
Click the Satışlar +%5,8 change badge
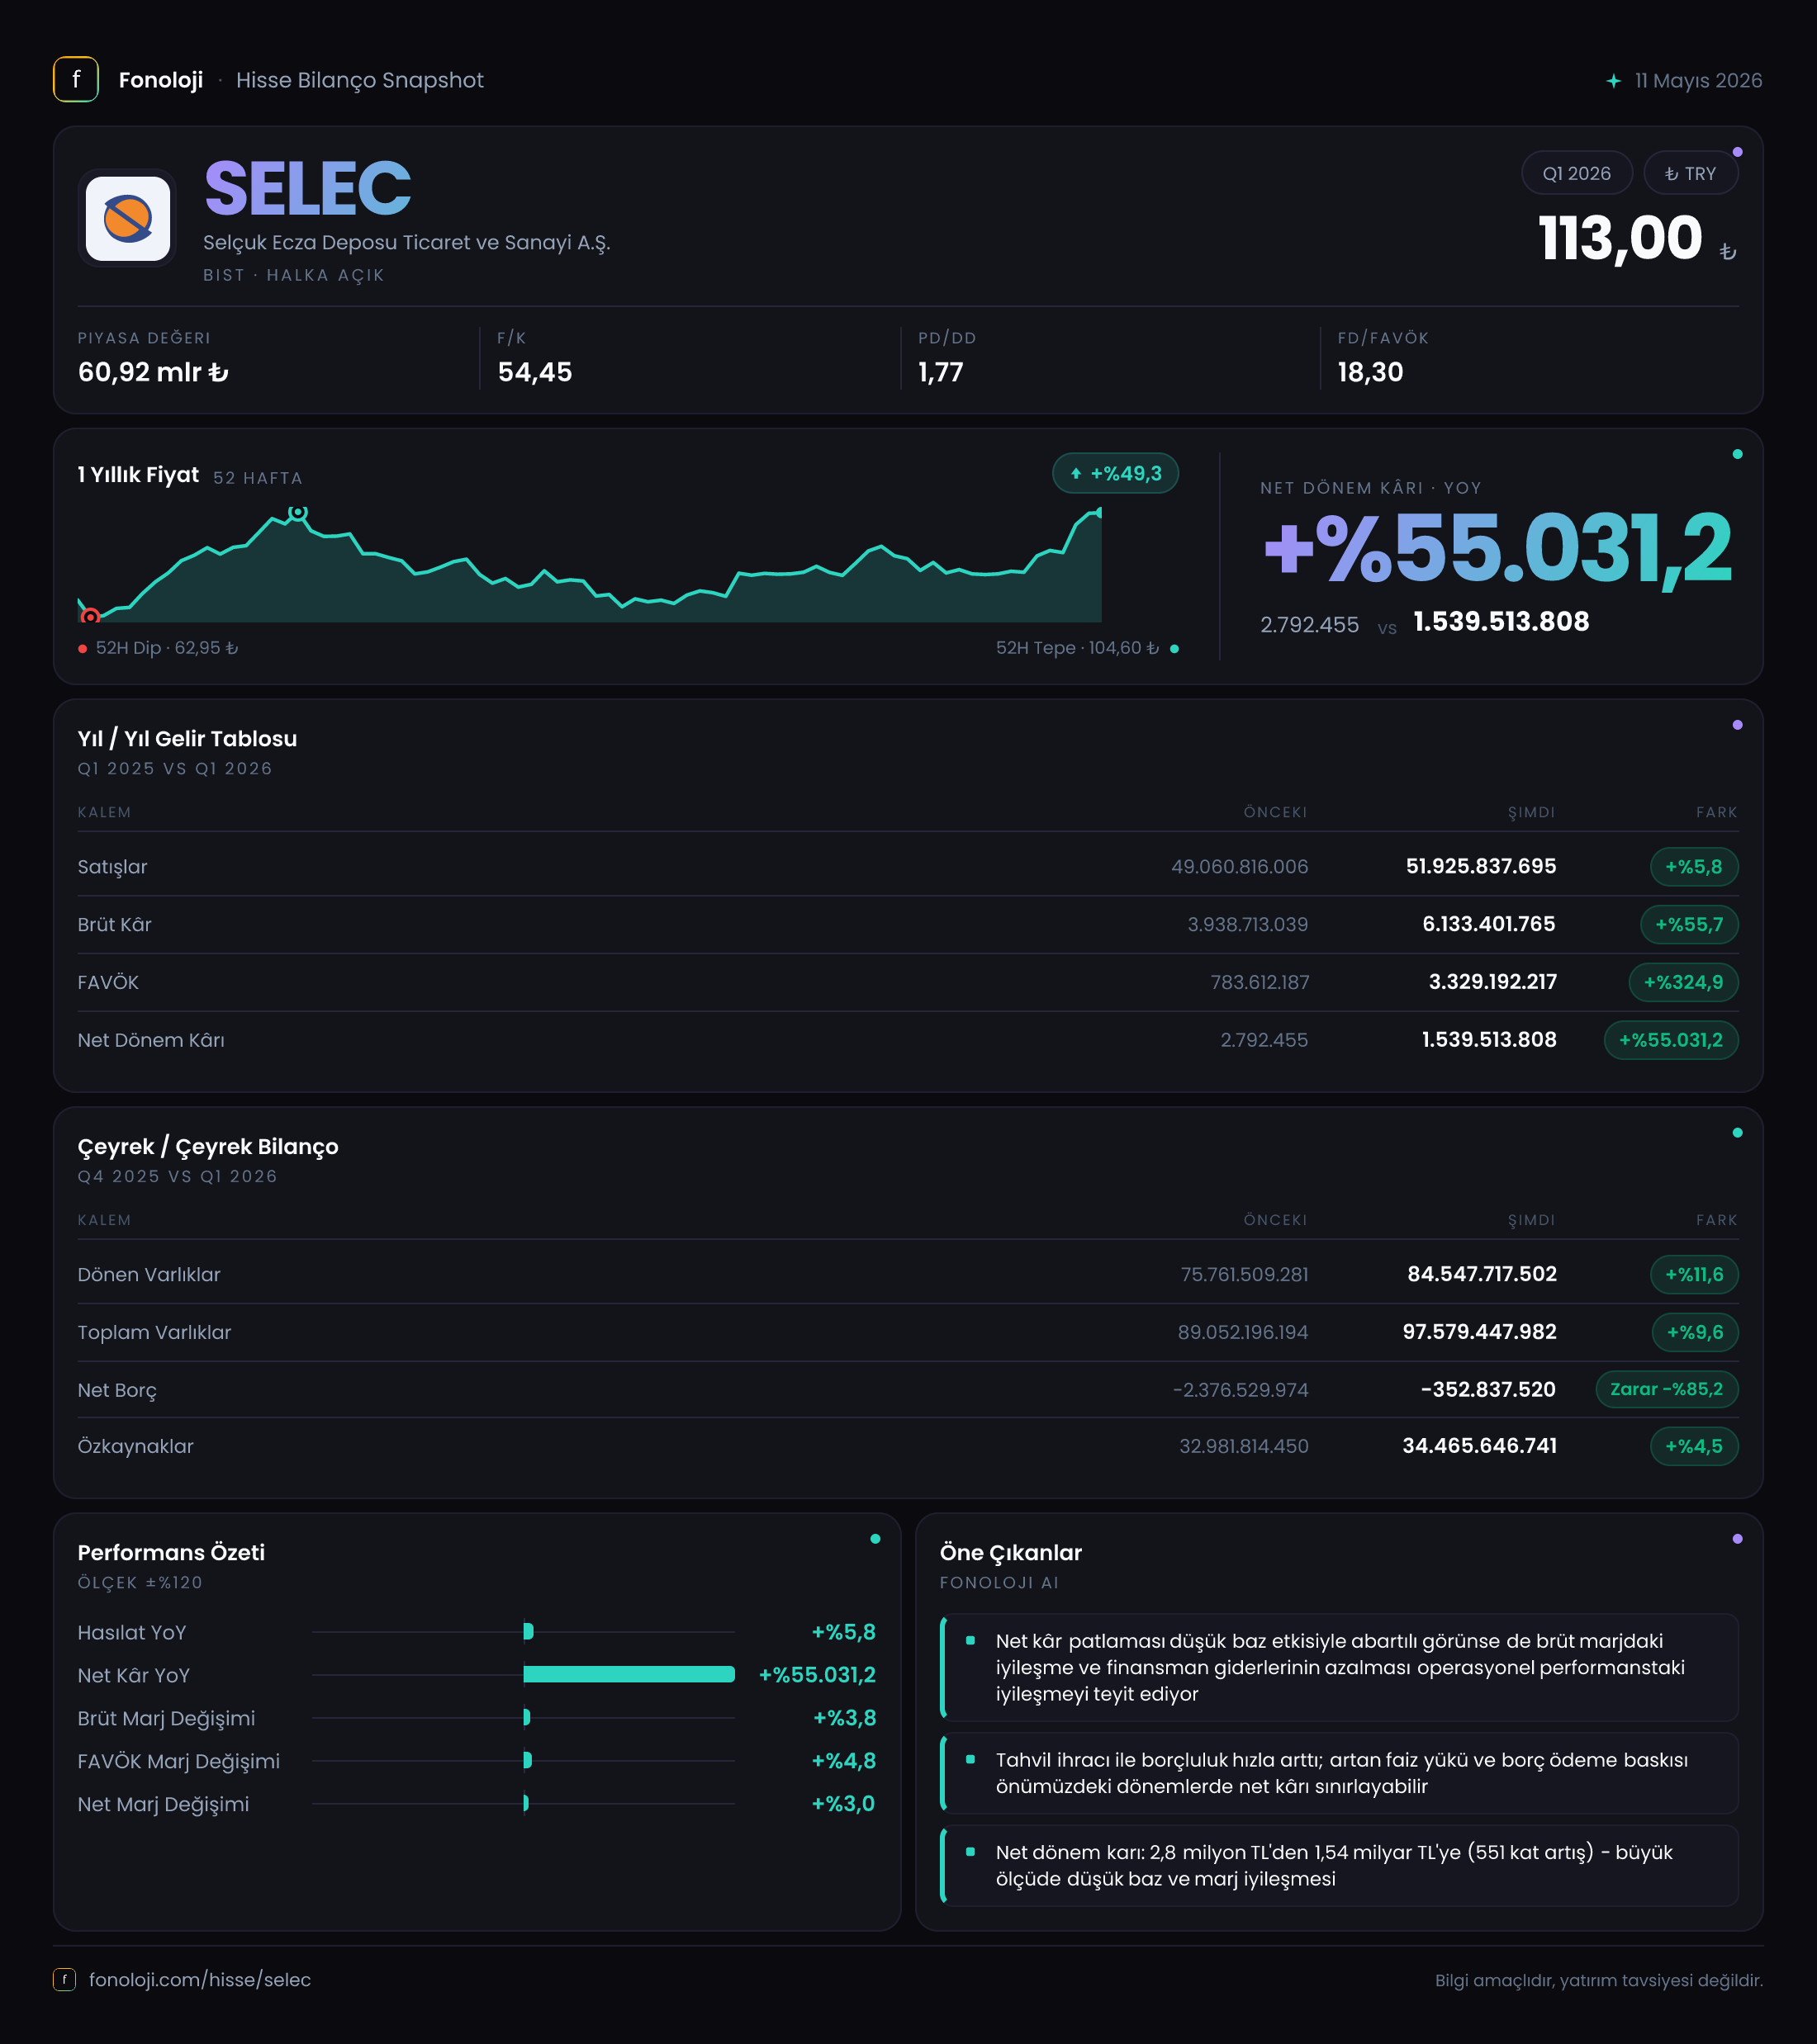coord(1694,867)
